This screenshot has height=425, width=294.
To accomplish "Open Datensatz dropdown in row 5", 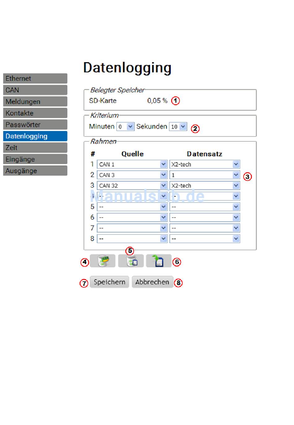I will click(x=205, y=207).
